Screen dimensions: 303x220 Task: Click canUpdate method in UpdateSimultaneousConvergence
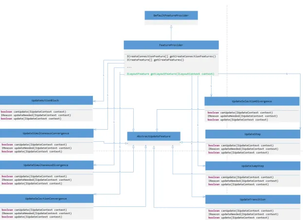coord(34,145)
